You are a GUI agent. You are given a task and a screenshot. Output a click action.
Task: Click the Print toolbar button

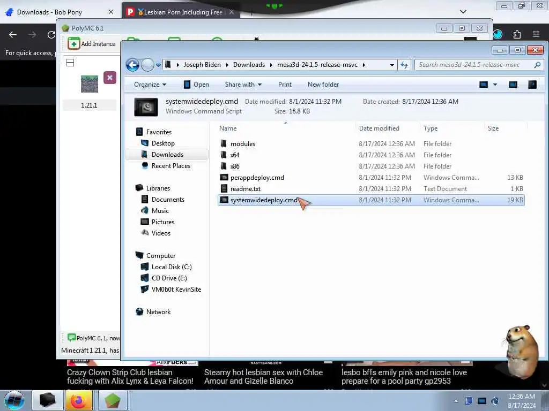click(285, 85)
